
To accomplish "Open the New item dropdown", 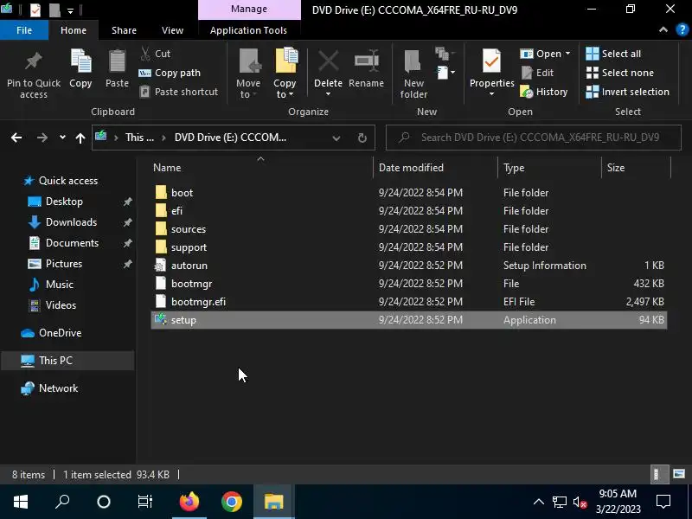I will [x=445, y=73].
